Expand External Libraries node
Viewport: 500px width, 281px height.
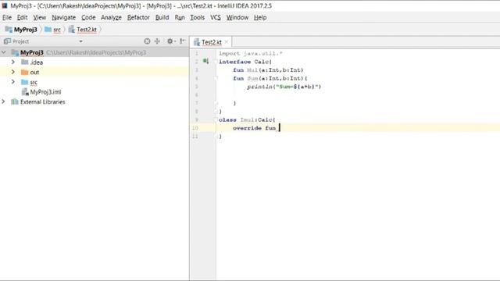click(x=3, y=101)
